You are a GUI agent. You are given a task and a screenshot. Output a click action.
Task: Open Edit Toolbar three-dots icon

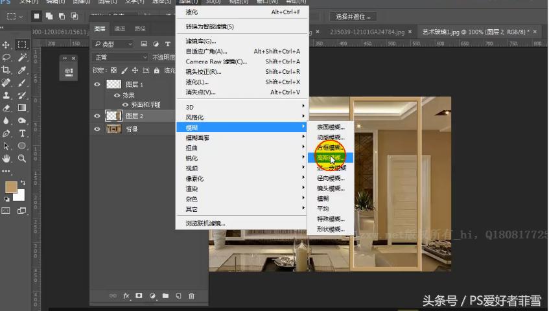point(6,172)
